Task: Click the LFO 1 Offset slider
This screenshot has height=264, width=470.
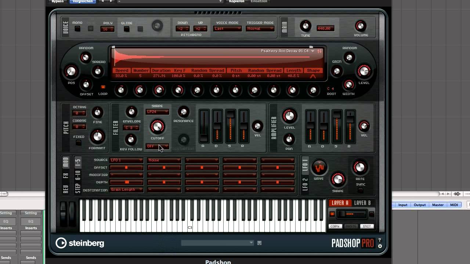Action: click(x=126, y=168)
